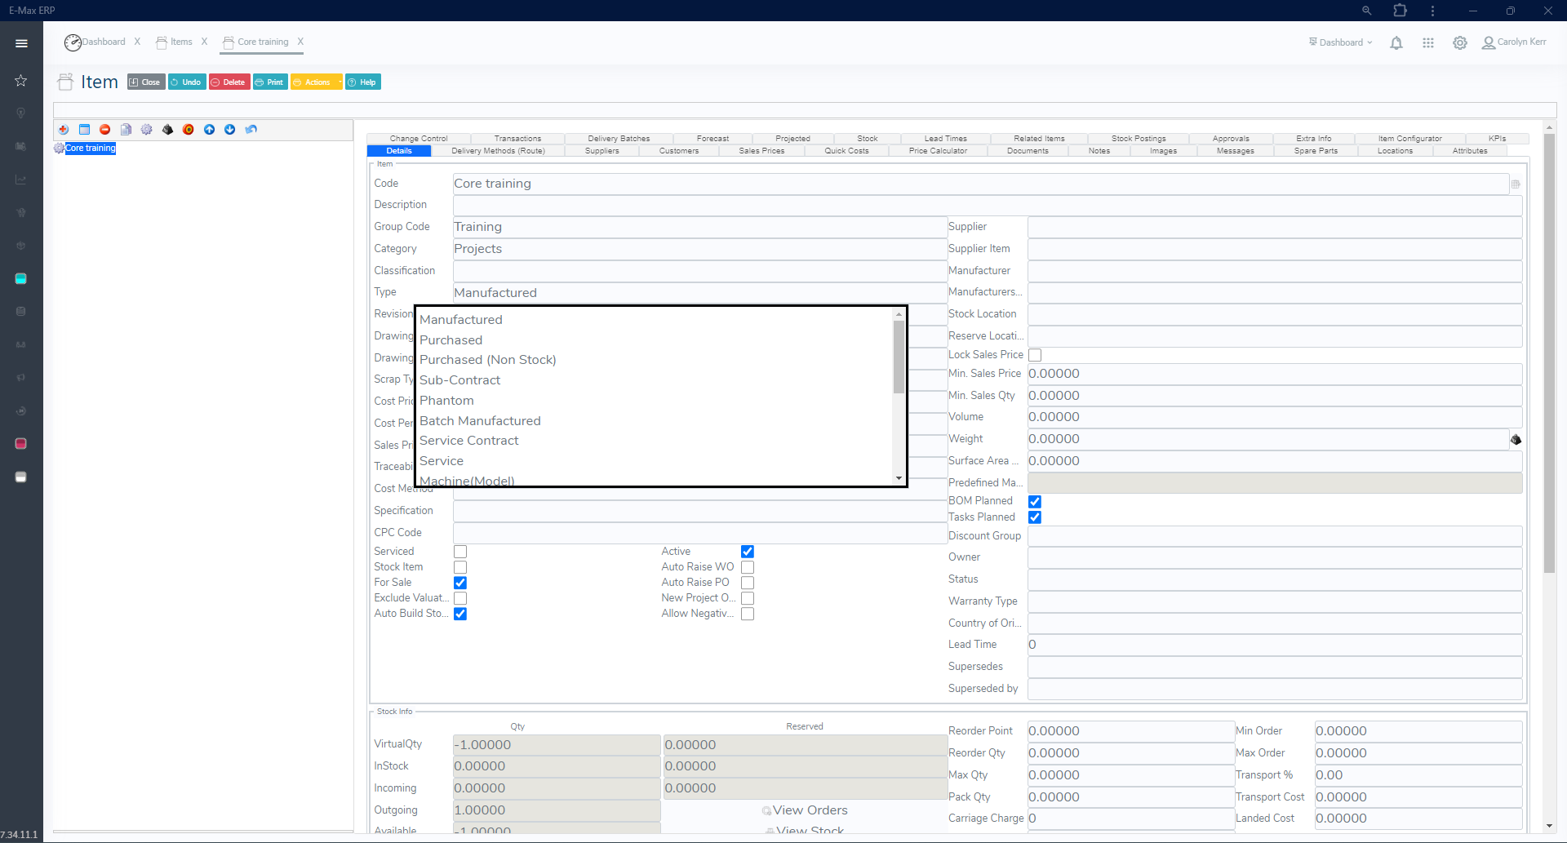Click the View Orders link in Stock Info
Image resolution: width=1567 pixels, height=843 pixels.
(811, 810)
